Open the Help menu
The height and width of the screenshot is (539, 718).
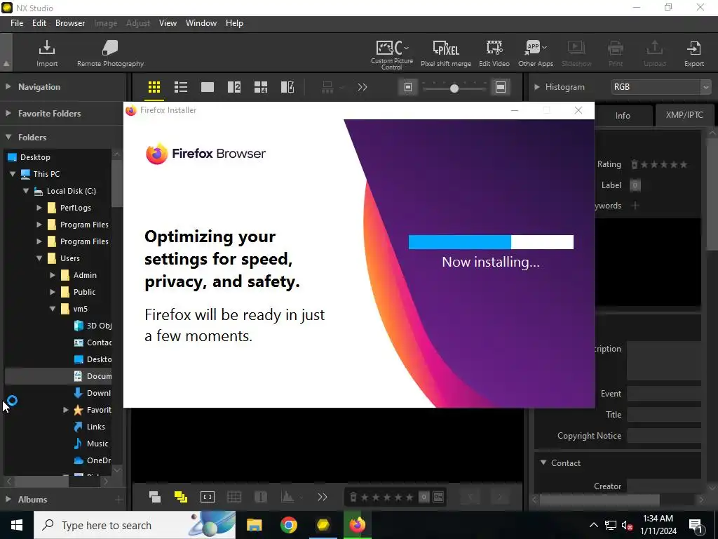point(234,23)
